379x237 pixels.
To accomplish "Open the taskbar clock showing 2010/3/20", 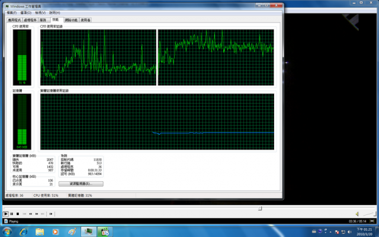I will tap(364, 232).
